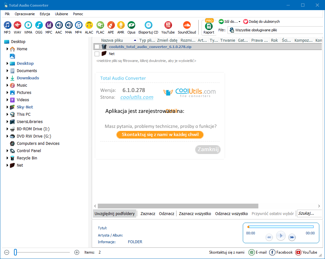
Task: Open the Plik menu
Action: (7, 14)
